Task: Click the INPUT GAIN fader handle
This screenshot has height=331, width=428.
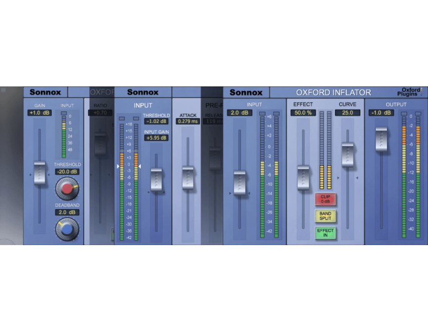Action: click(156, 180)
